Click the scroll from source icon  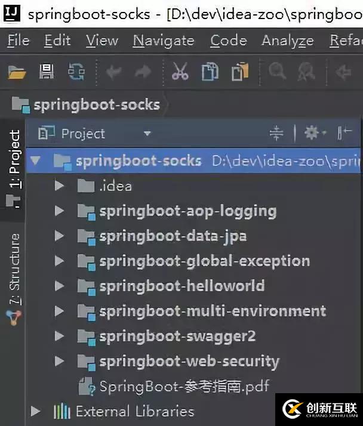pos(276,133)
